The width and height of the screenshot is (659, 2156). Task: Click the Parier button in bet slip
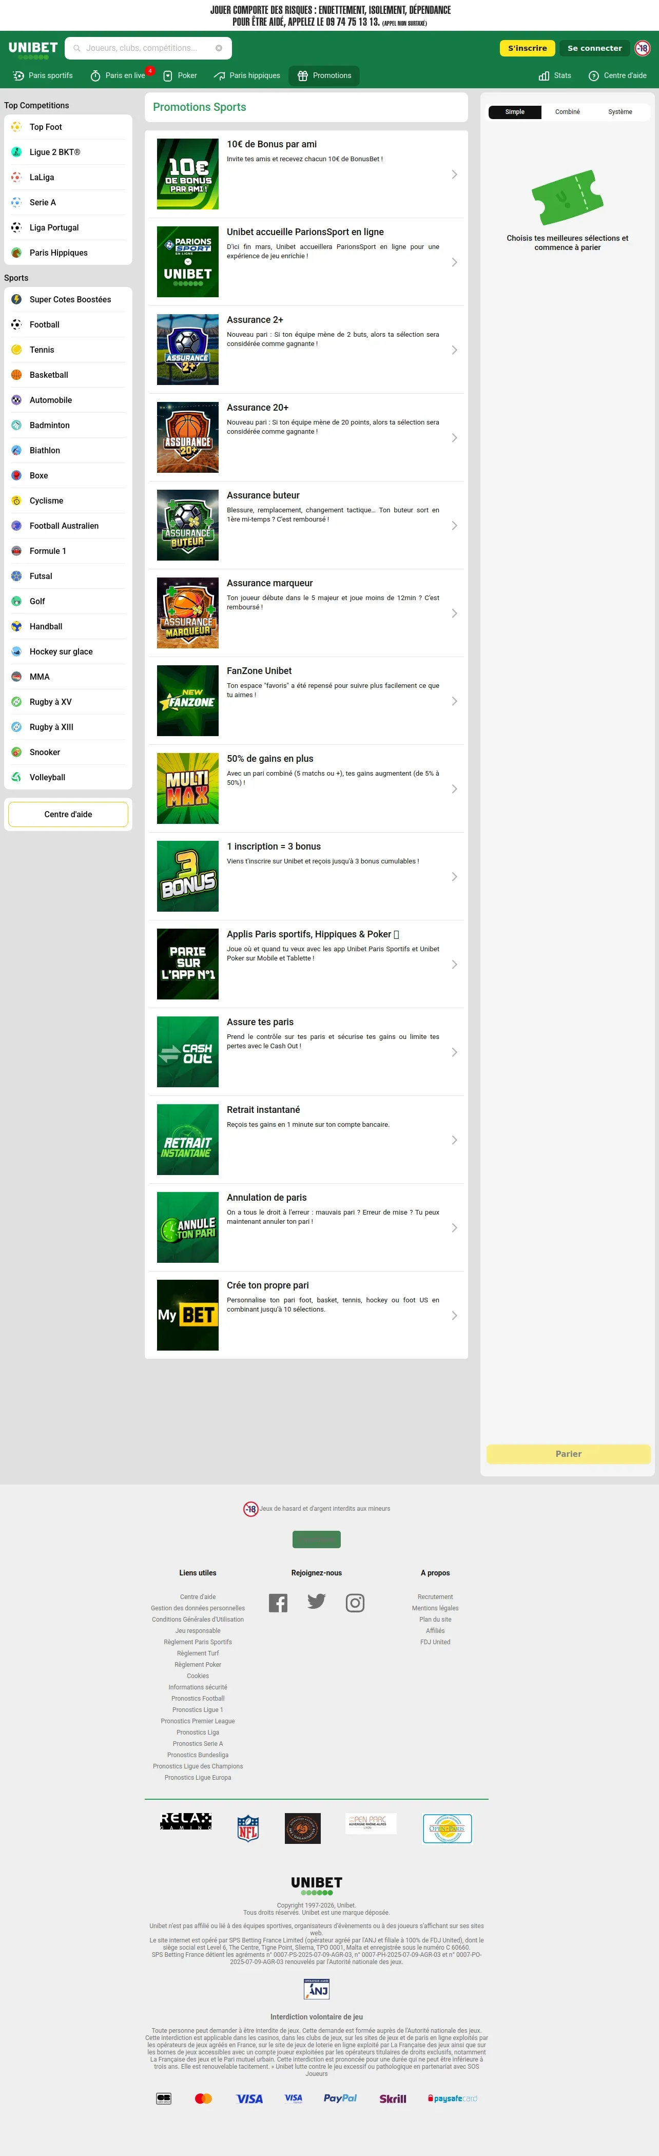569,1454
